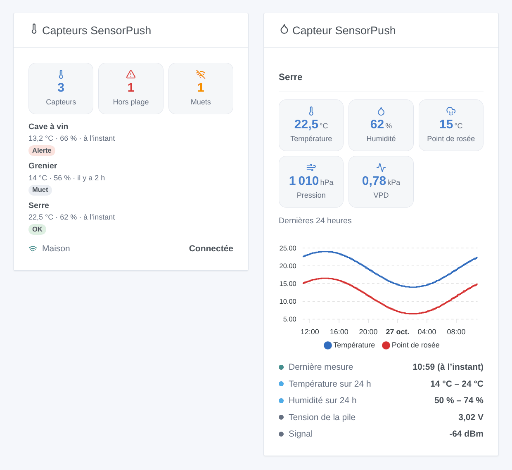Select the Muets count tile

(x=201, y=88)
